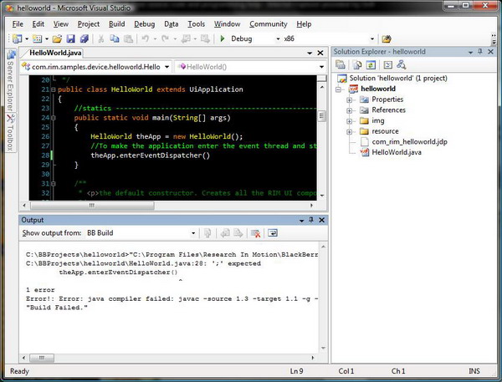Collapse the helloworld project node
The image size is (502, 382).
pos(338,89)
